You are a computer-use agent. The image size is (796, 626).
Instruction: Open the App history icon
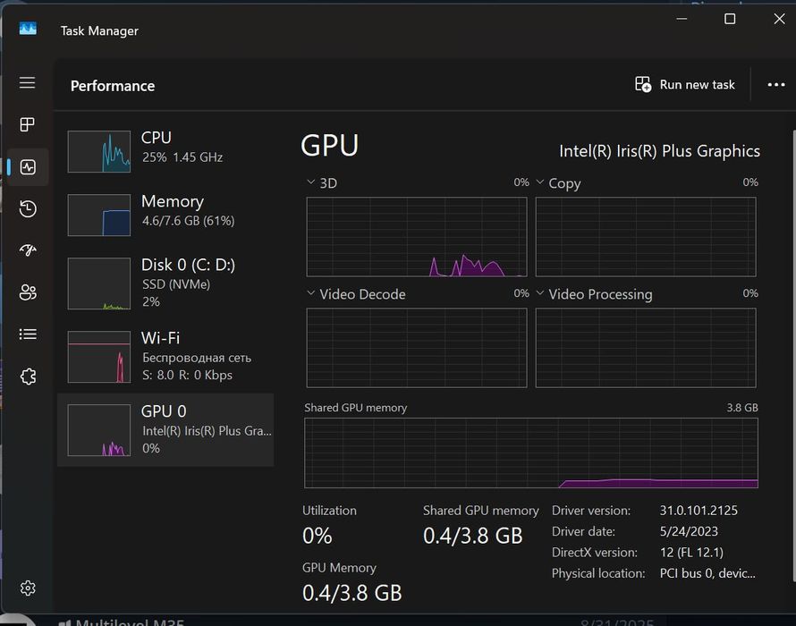point(28,209)
